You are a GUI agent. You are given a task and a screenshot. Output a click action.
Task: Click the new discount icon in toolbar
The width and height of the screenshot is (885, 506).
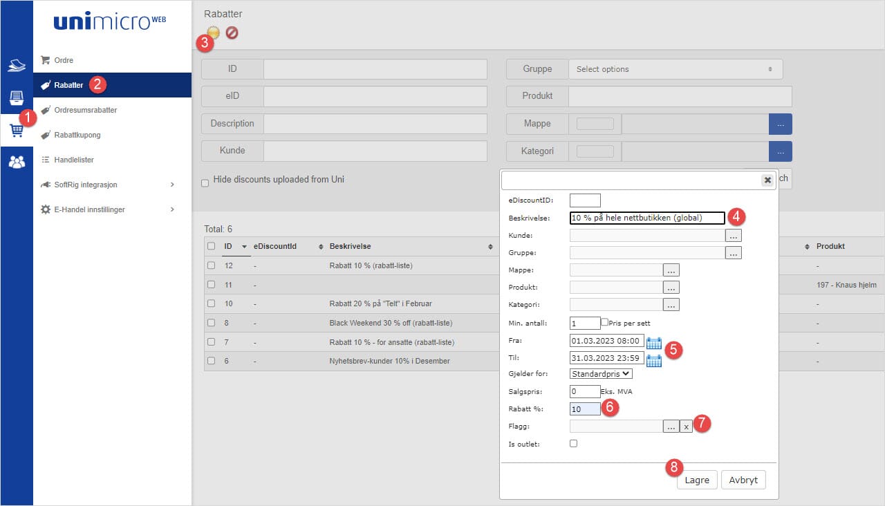point(214,32)
